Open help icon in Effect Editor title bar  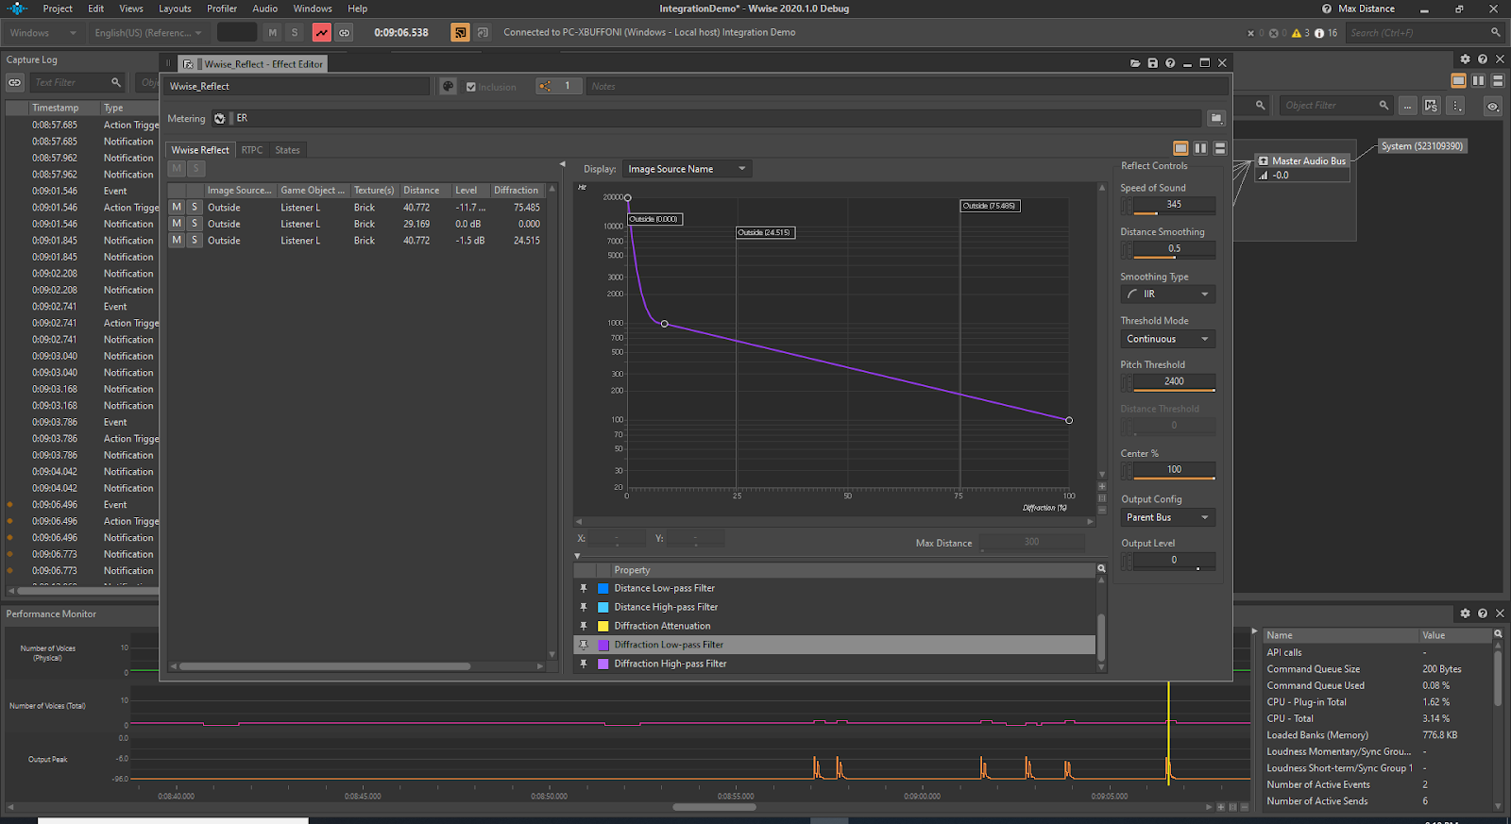click(1170, 63)
